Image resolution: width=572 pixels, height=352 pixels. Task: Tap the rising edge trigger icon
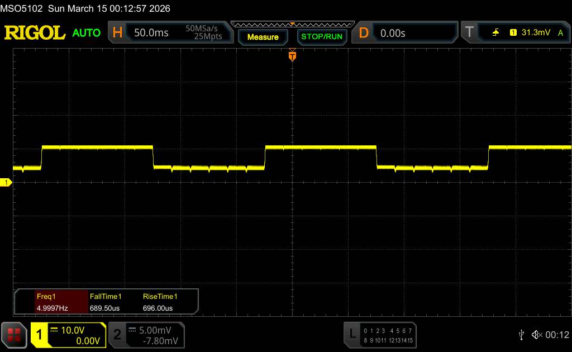(495, 33)
